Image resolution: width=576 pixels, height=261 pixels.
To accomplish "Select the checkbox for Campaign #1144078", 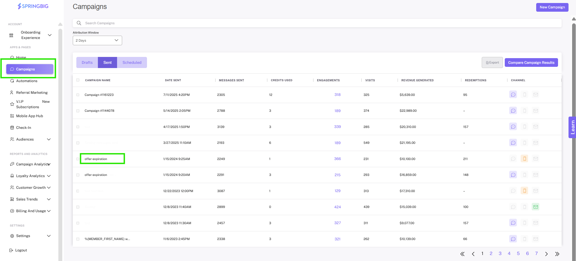I will (x=78, y=111).
